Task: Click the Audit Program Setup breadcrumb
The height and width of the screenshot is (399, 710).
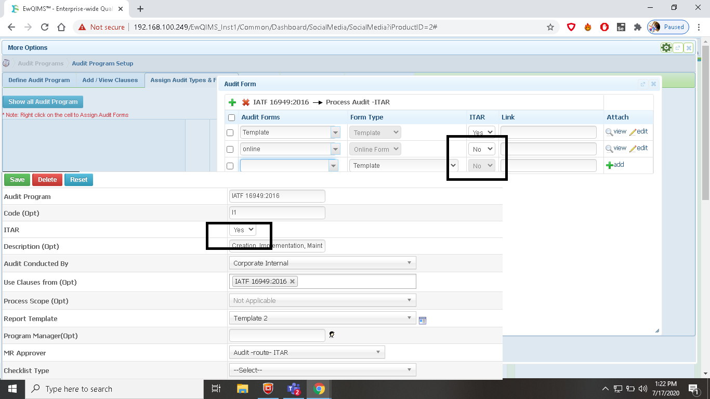Action: point(102,63)
